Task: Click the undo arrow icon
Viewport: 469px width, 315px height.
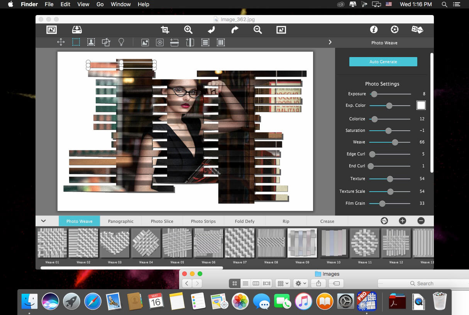Action: click(x=211, y=30)
